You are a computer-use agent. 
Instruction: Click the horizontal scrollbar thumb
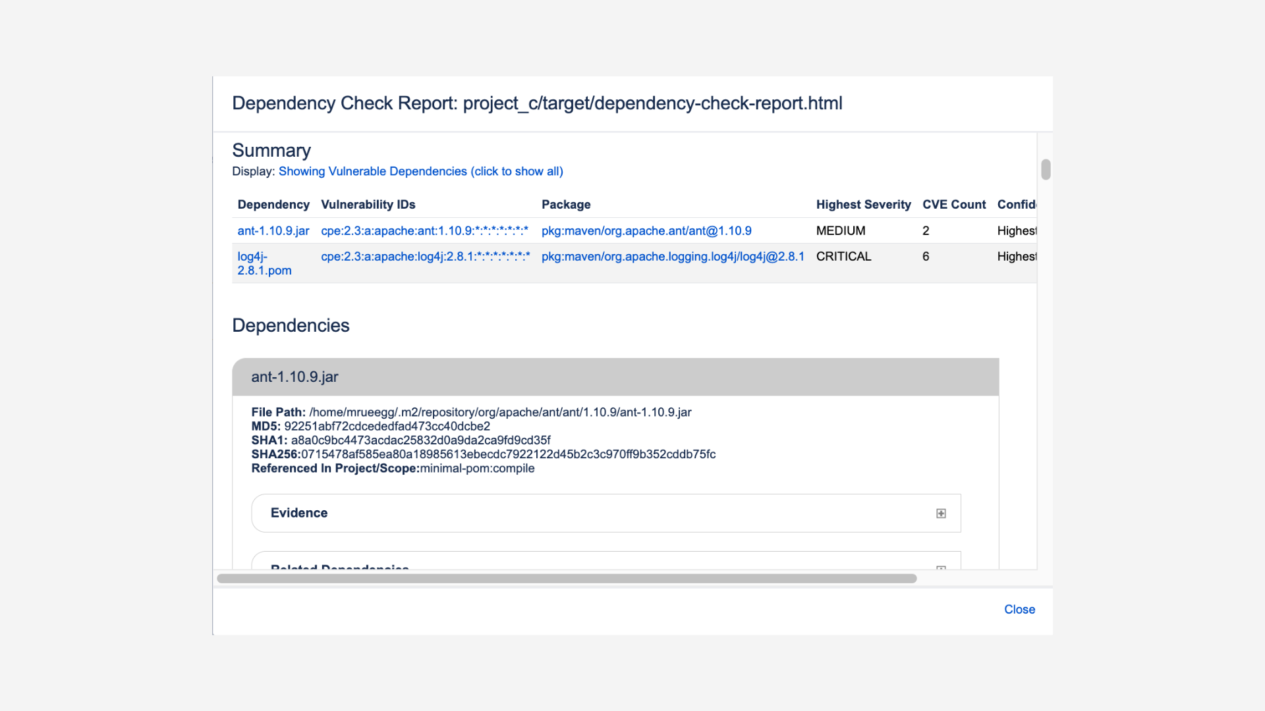(567, 579)
